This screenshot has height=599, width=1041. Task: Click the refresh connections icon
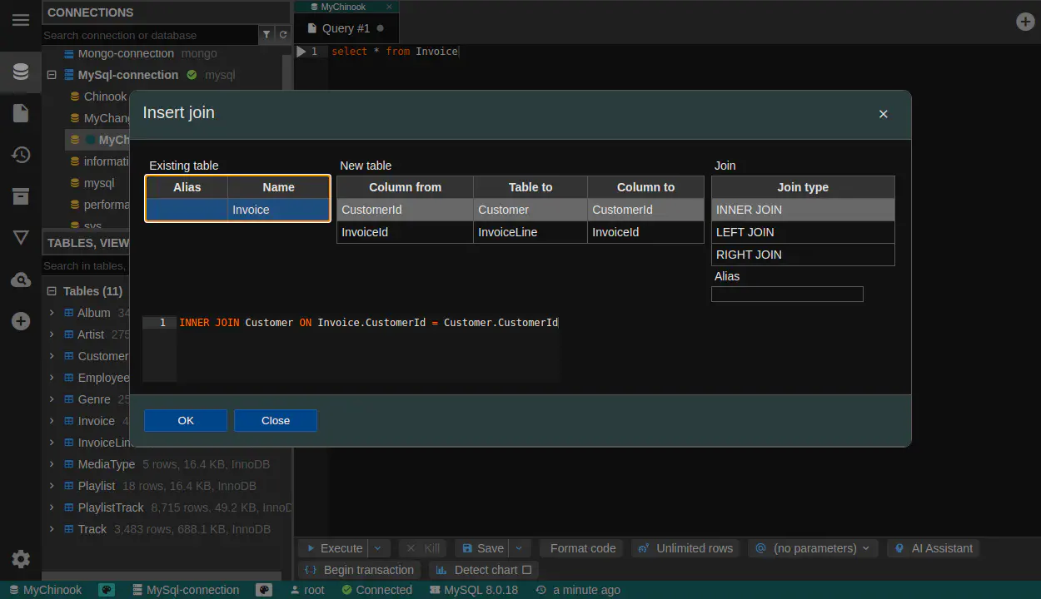283,35
